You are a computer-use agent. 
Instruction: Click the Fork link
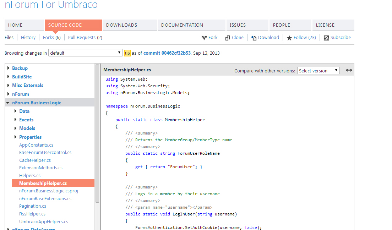(213, 38)
